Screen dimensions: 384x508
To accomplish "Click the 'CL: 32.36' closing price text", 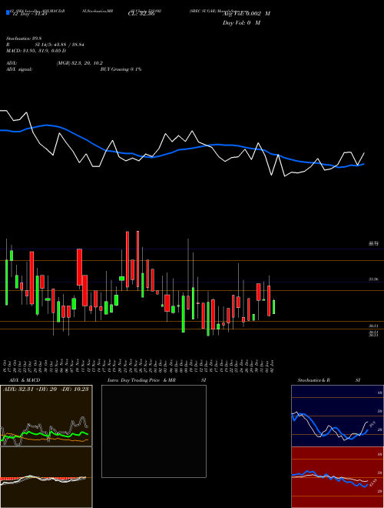I will coord(141,15).
